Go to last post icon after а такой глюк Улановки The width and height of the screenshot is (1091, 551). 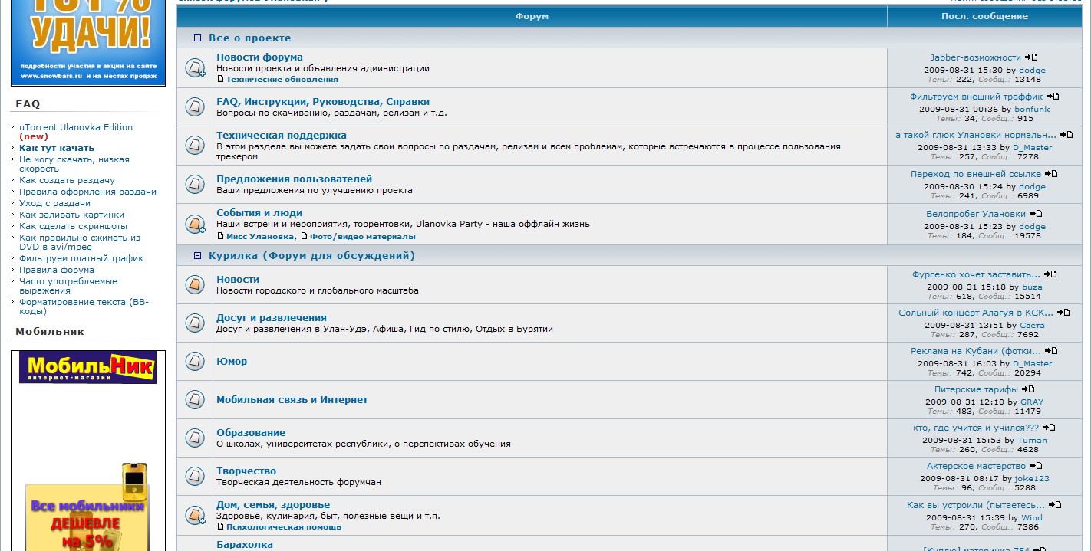coord(1066,135)
